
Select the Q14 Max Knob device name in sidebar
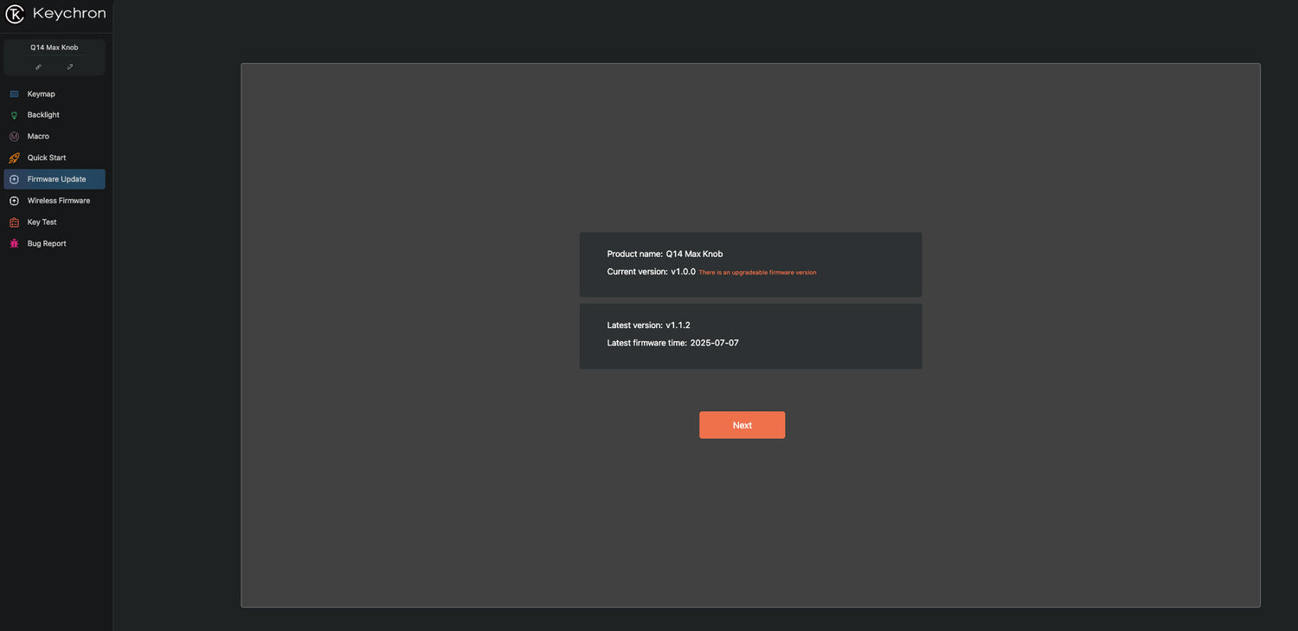[x=55, y=48]
